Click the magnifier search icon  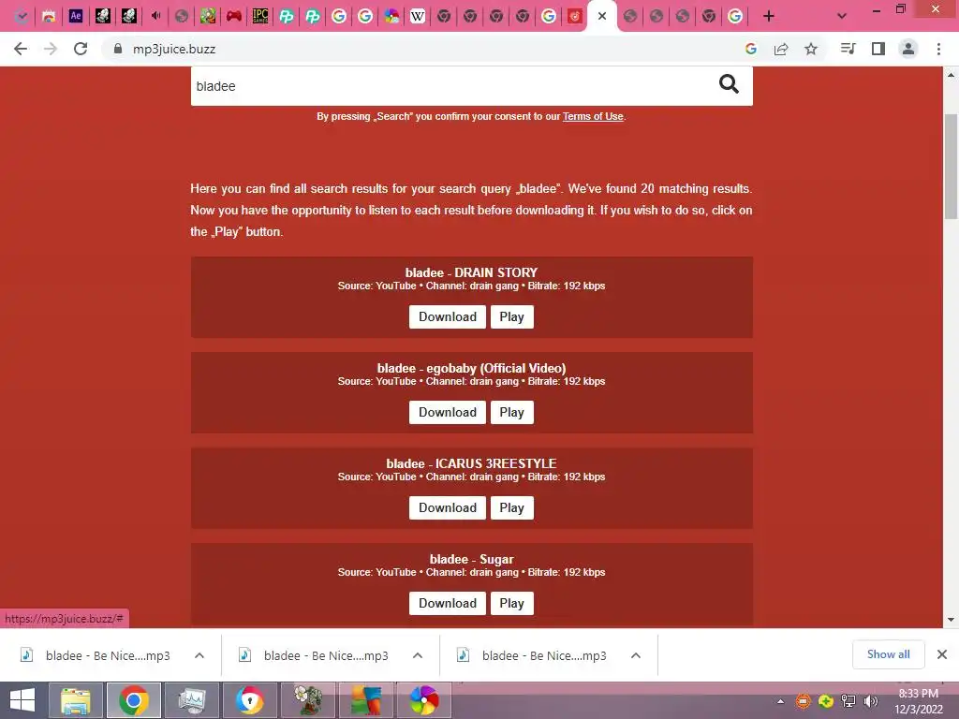click(x=729, y=84)
